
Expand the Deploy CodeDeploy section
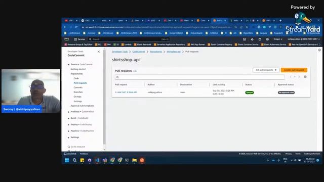tap(69, 125)
